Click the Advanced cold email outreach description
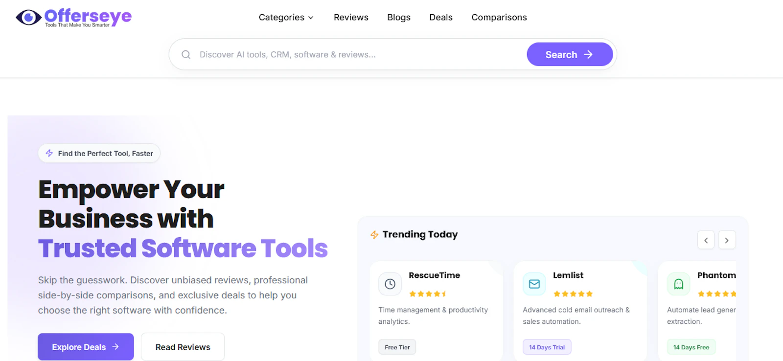This screenshot has height=361, width=783. coord(576,316)
